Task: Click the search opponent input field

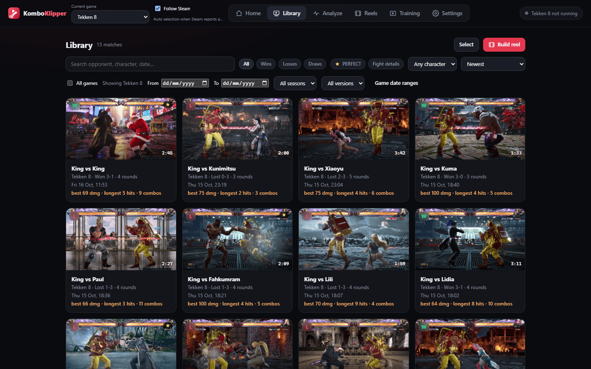Action: (150, 64)
